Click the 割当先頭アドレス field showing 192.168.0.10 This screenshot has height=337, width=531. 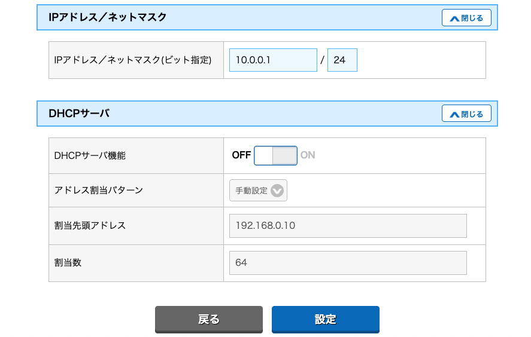pyautogui.click(x=347, y=226)
